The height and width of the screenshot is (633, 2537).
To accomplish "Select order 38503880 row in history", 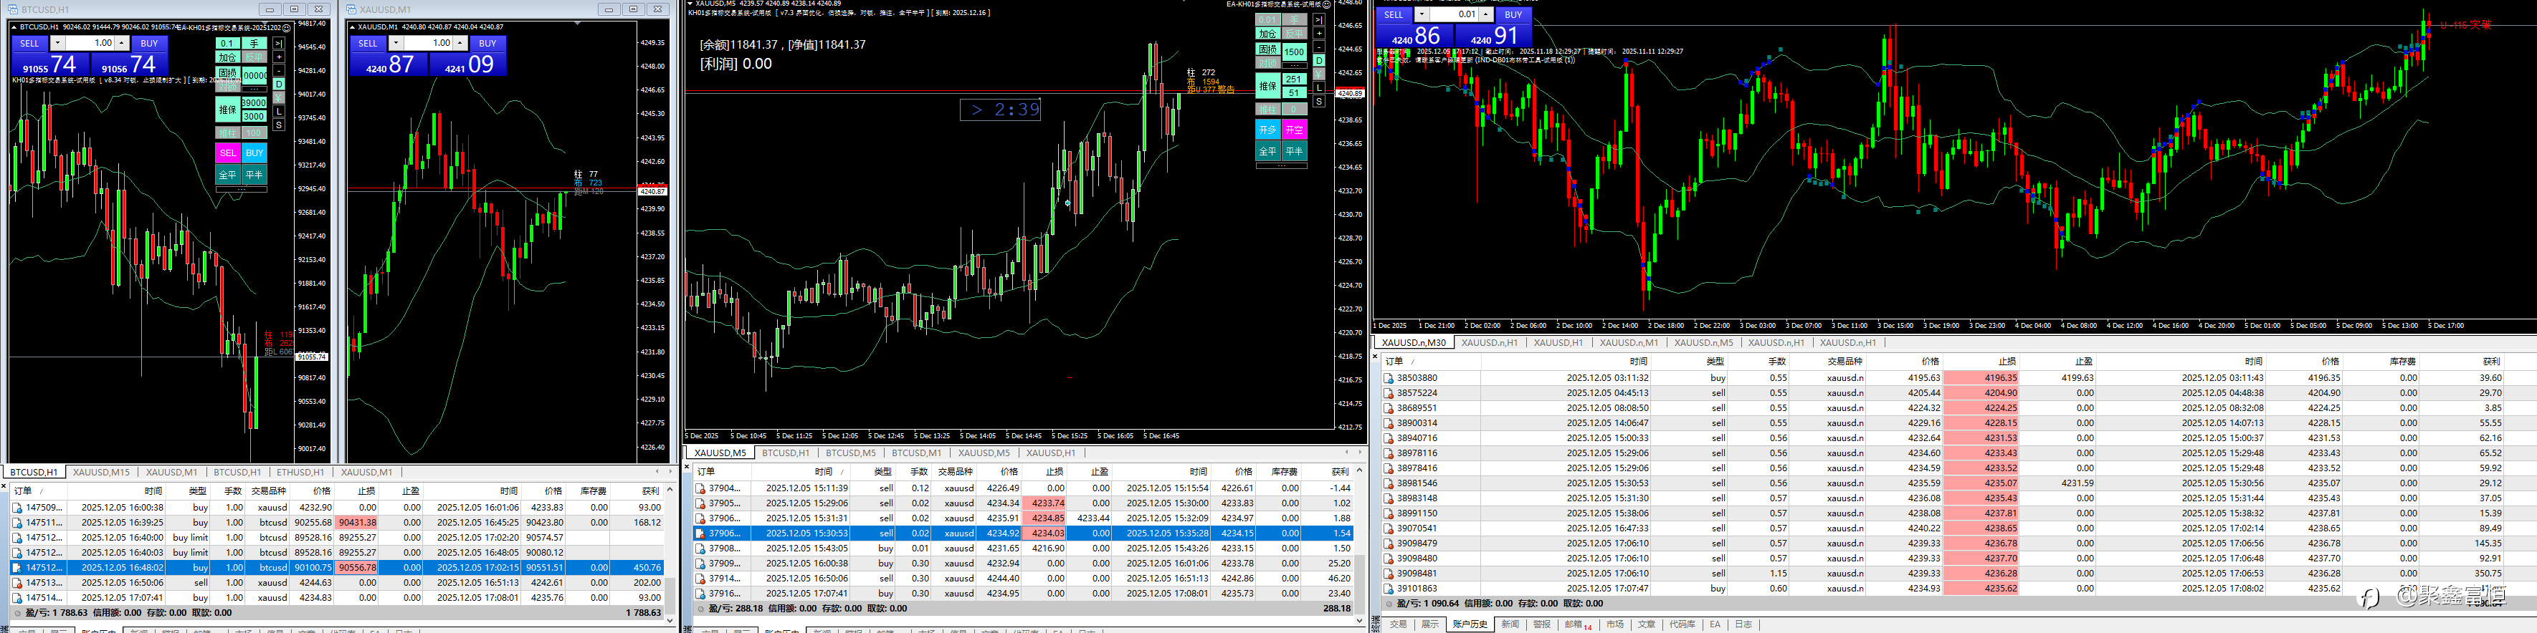I will [x=1958, y=377].
